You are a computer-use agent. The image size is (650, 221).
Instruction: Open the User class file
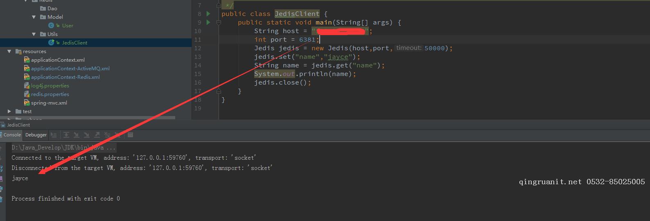point(68,25)
